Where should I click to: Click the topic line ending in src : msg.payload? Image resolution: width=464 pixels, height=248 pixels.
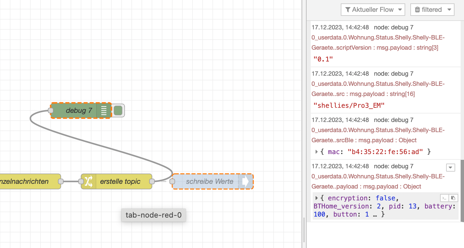pos(378,89)
